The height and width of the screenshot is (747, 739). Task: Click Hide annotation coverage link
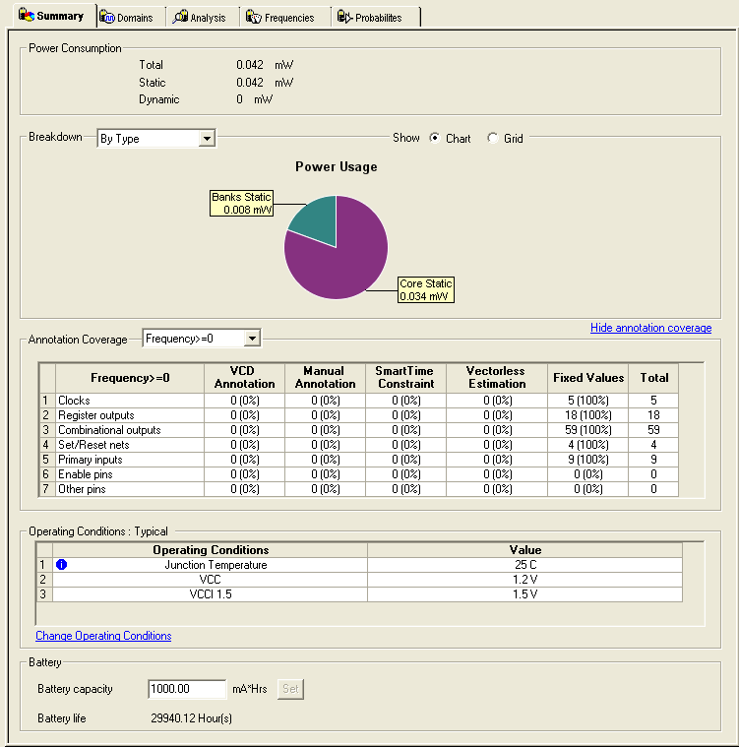(x=650, y=328)
